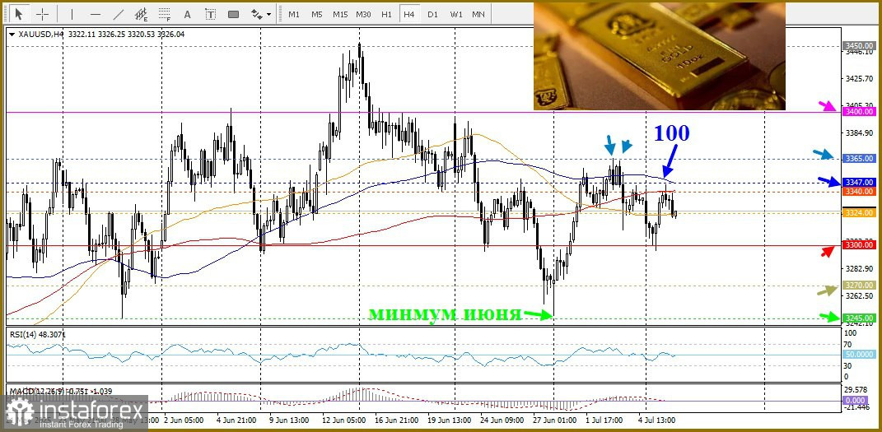Choose the horizontal line drawing tool
Screen dimensions: 882x432
point(95,14)
